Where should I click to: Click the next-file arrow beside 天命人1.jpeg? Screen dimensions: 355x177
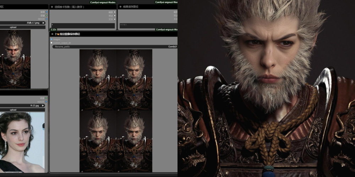(x=43, y=23)
